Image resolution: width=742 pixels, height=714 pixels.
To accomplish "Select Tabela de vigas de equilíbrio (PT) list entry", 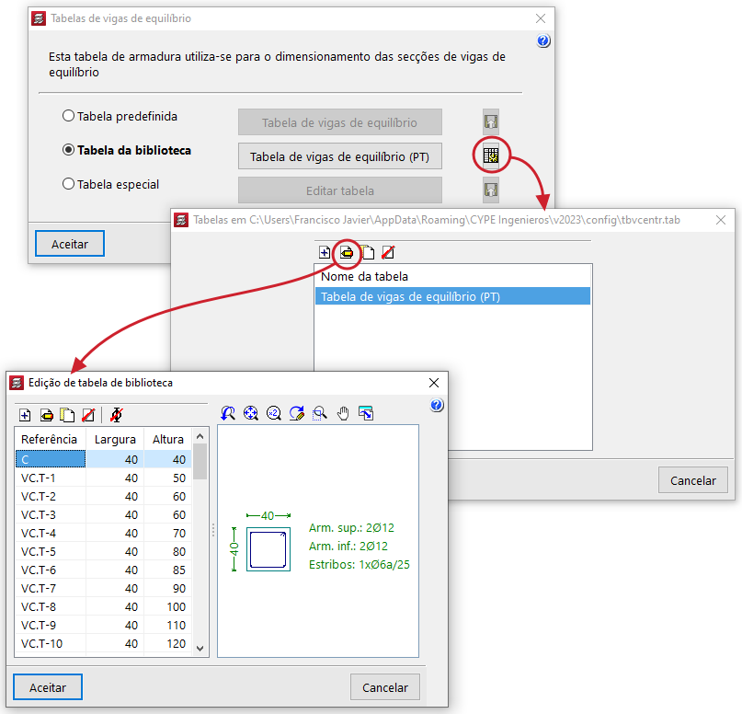I will coord(451,296).
